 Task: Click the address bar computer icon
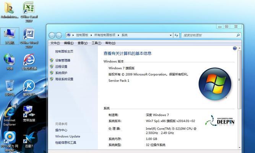point(69,35)
